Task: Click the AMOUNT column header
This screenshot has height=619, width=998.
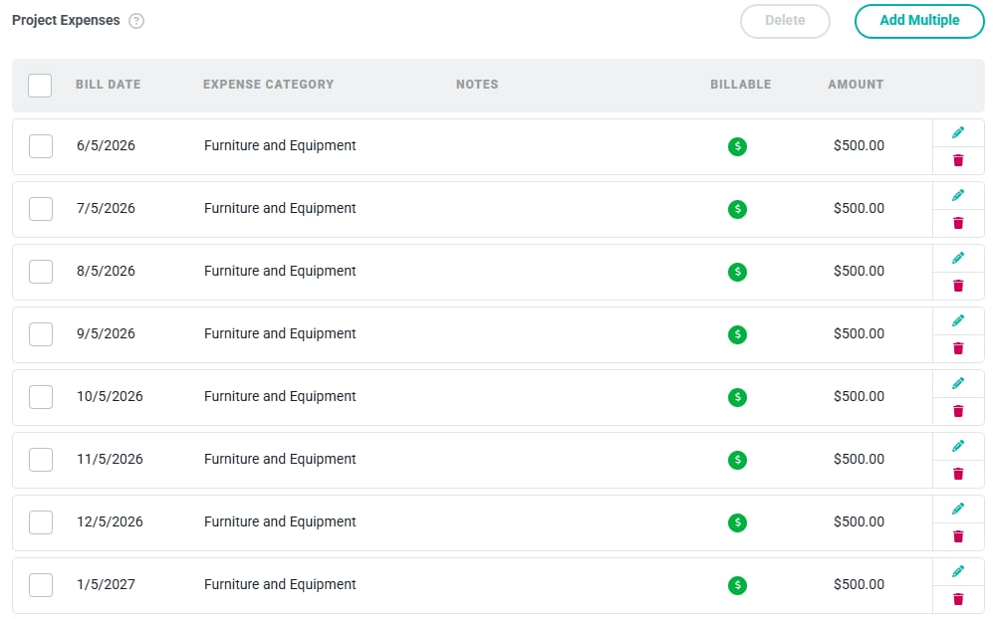Action: coord(856,85)
